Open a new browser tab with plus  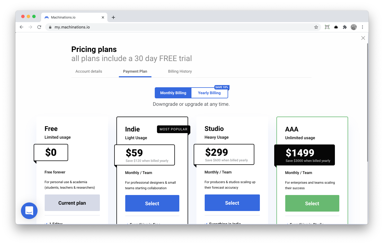point(113,17)
